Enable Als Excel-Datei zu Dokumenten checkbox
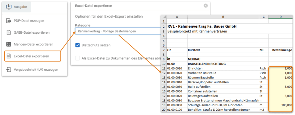Viewport: 295px width, 115px height. pyautogui.click(x=77, y=58)
